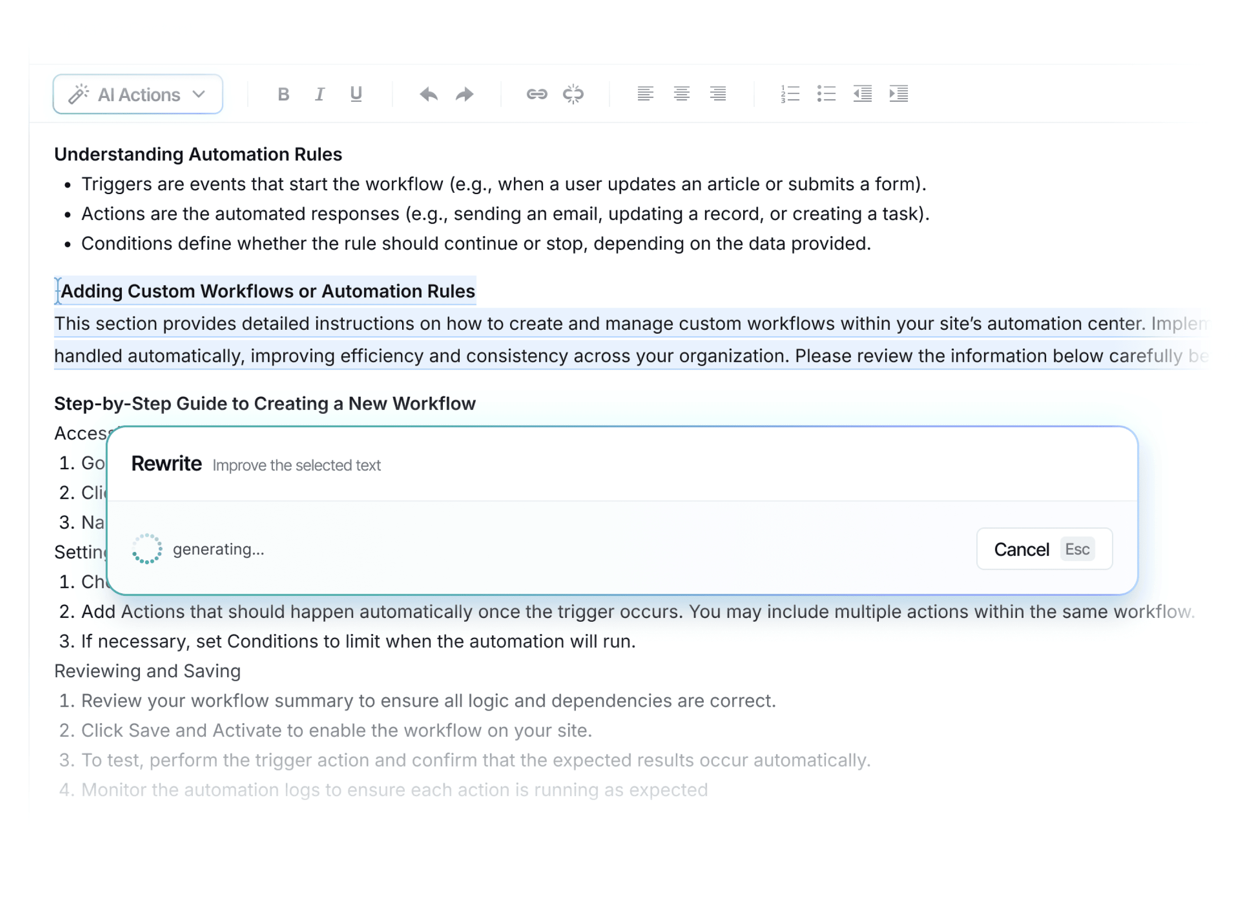This screenshot has height=897, width=1248.
Task: Toggle bold formatting
Action: pyautogui.click(x=283, y=94)
